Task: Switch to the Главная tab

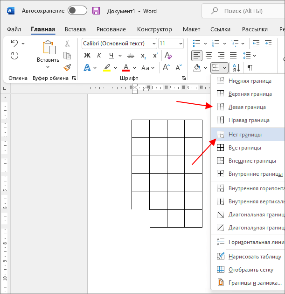Action: tap(43, 29)
